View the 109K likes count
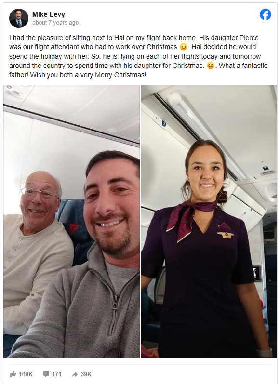Screen dimensions: 280x384 (x=26, y=374)
